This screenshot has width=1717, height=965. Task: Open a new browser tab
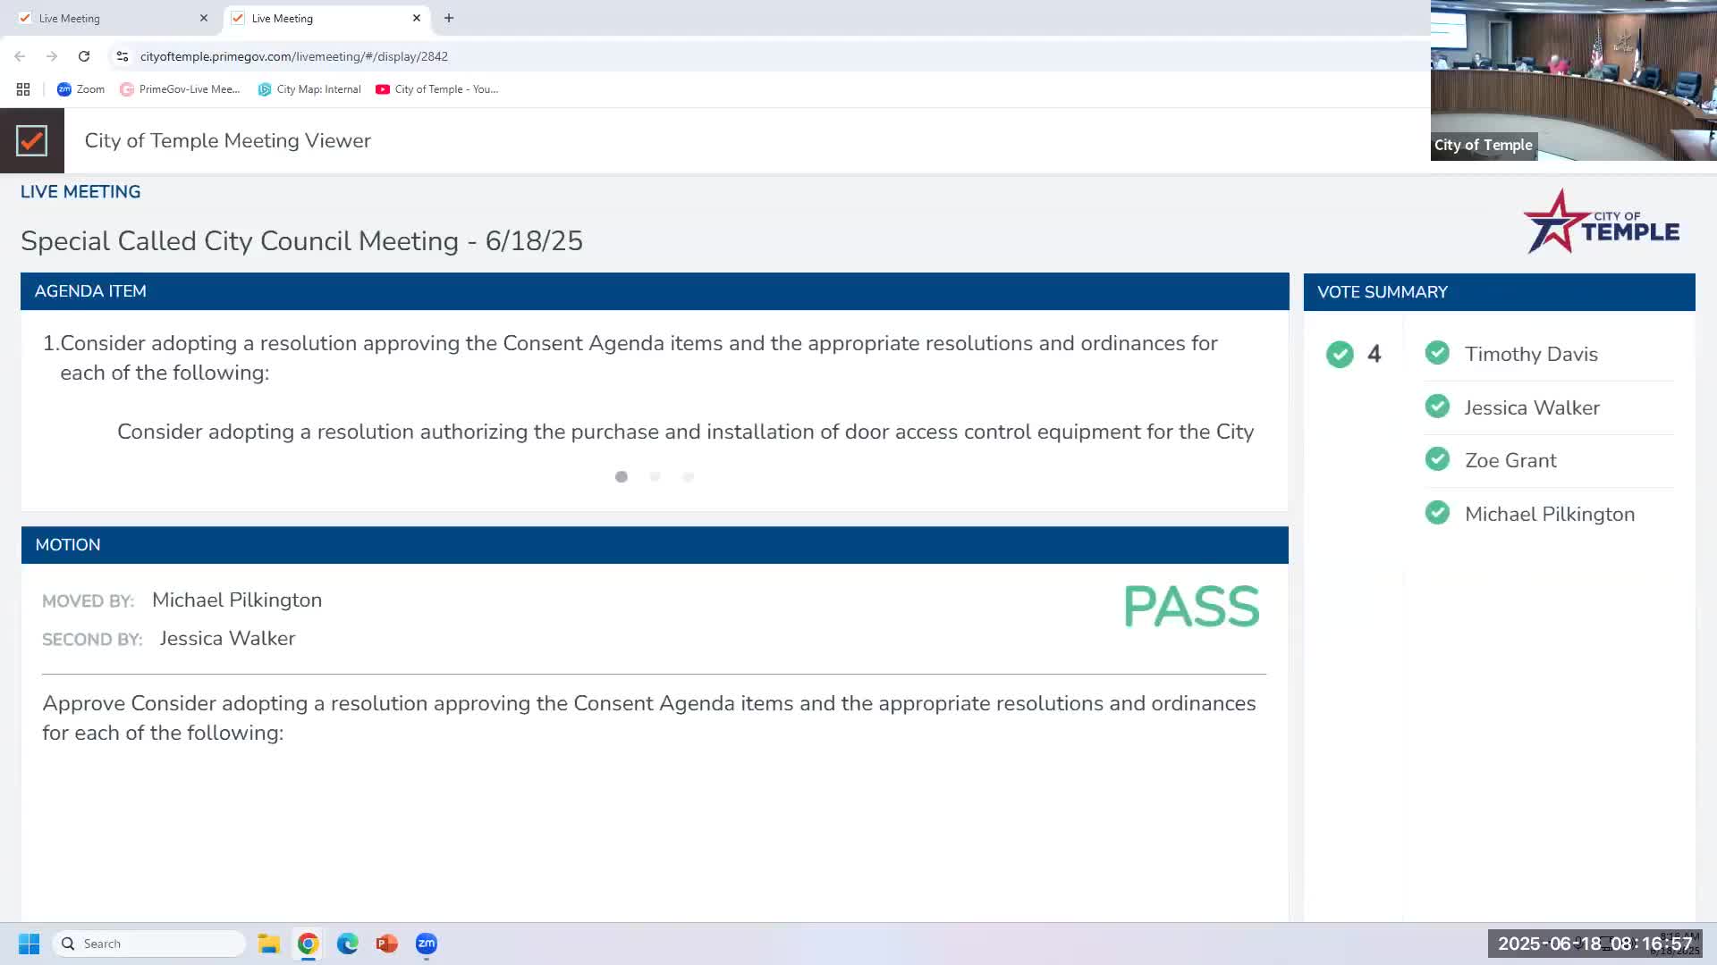(449, 18)
